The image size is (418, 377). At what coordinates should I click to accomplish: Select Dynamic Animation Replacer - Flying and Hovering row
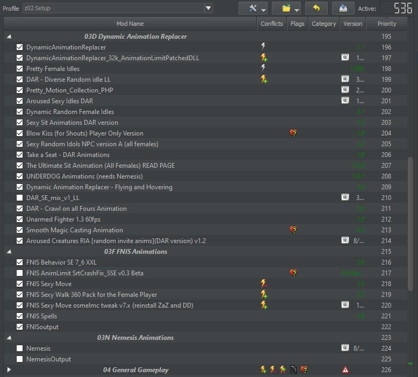205,187
